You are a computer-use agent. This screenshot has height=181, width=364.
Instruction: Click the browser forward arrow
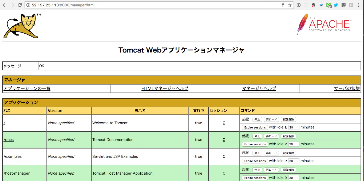tap(12, 5)
